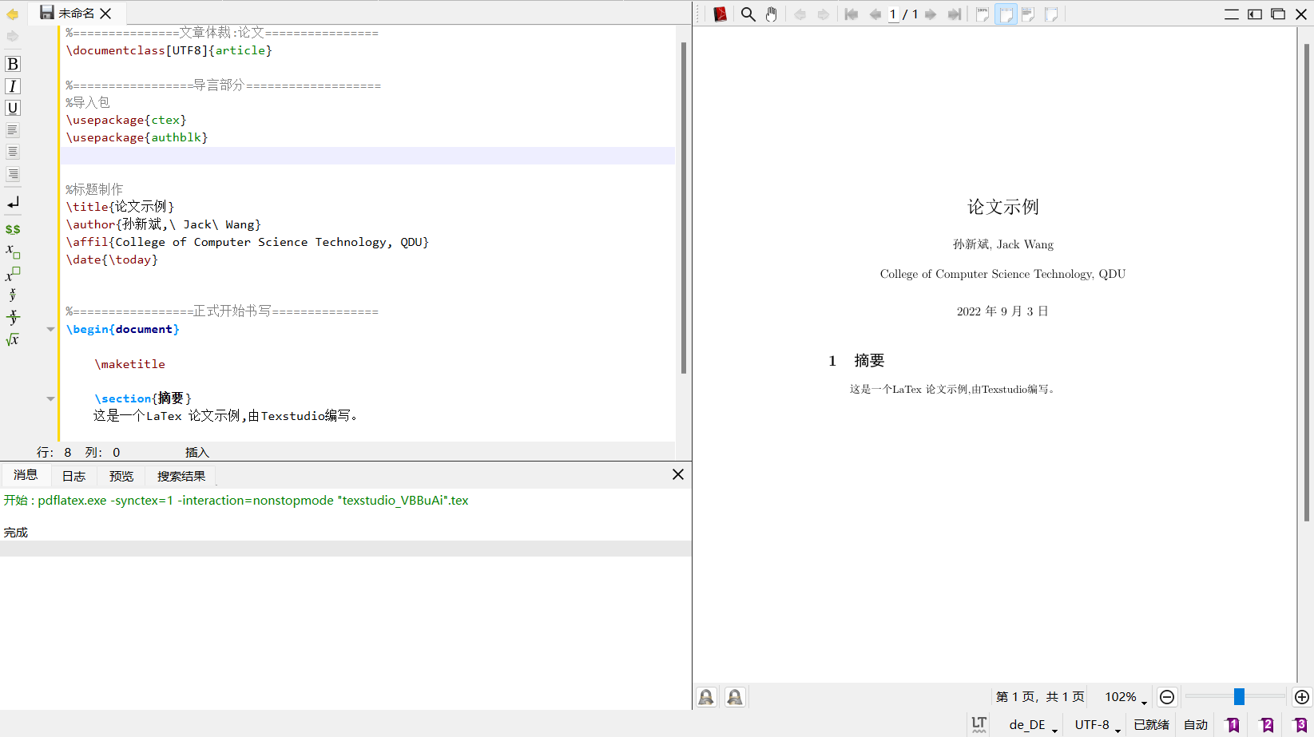Screen dimensions: 1314x737
Task: Go to the next page in the PDF viewer
Action: (931, 14)
